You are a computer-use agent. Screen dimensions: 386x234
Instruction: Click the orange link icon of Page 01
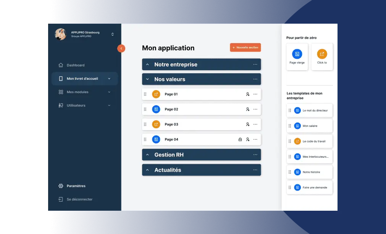point(156,94)
